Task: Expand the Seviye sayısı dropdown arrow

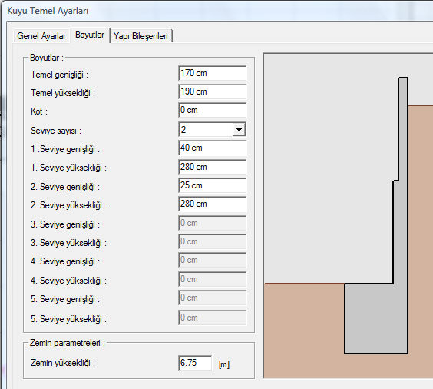Action: [239, 129]
